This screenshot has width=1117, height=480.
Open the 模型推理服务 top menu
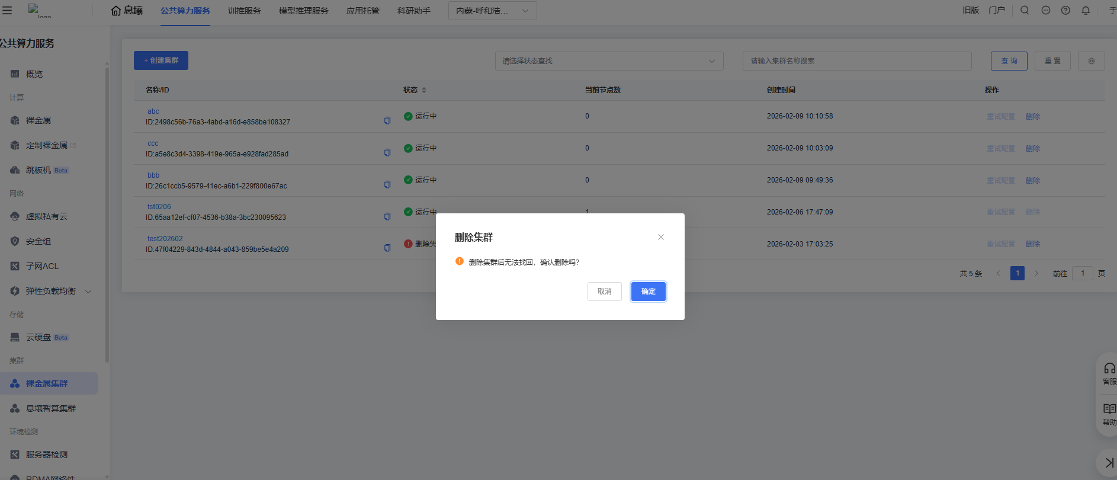[x=303, y=11]
